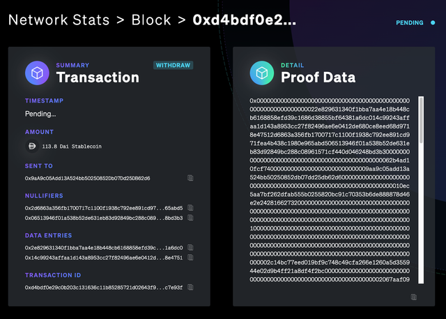Click the purple Transaction cube icon

coord(37,73)
